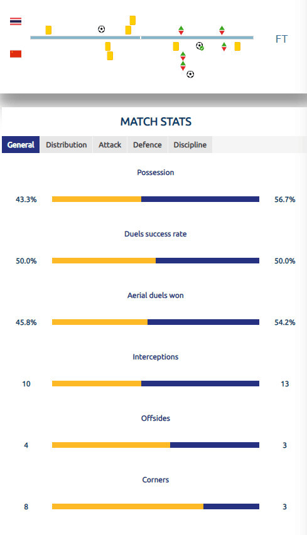This screenshot has height=535, width=307.
Task: Click Thailand's earliest yellow card on the timeline
Action: click(48, 30)
